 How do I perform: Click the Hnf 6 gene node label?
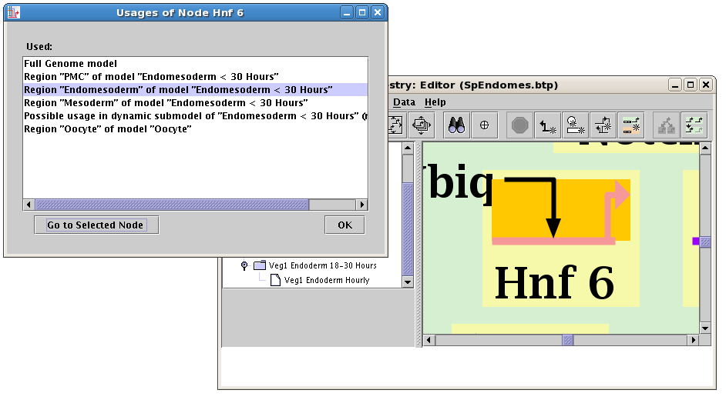(553, 282)
